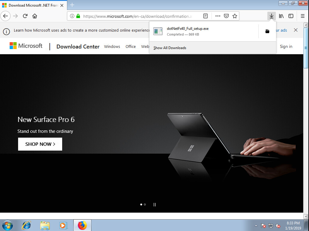Save page to Pocket
The width and height of the screenshot is (309, 231).
pos(226,16)
